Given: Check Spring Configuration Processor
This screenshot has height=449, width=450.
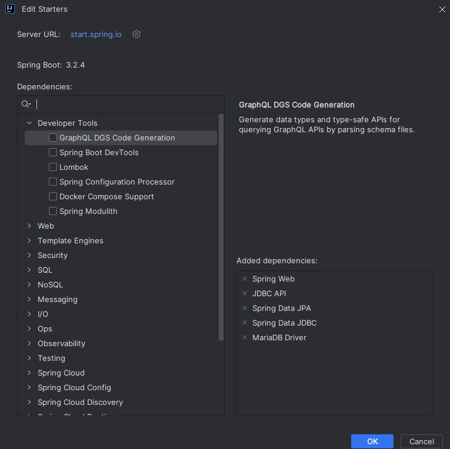Looking at the screenshot, I should point(53,182).
